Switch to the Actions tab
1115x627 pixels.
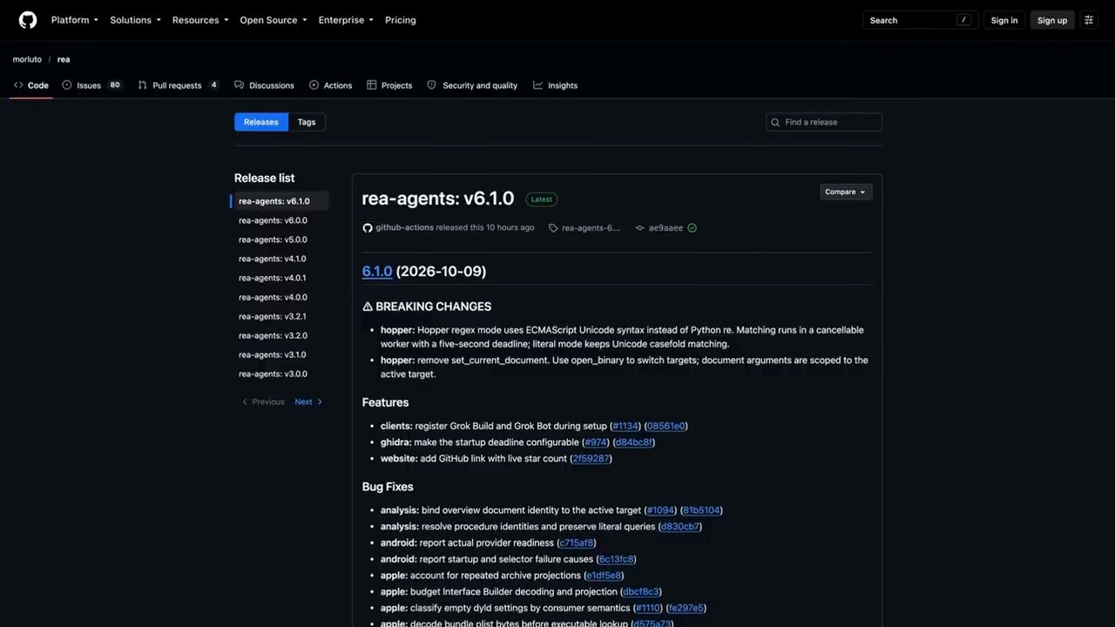click(x=331, y=85)
